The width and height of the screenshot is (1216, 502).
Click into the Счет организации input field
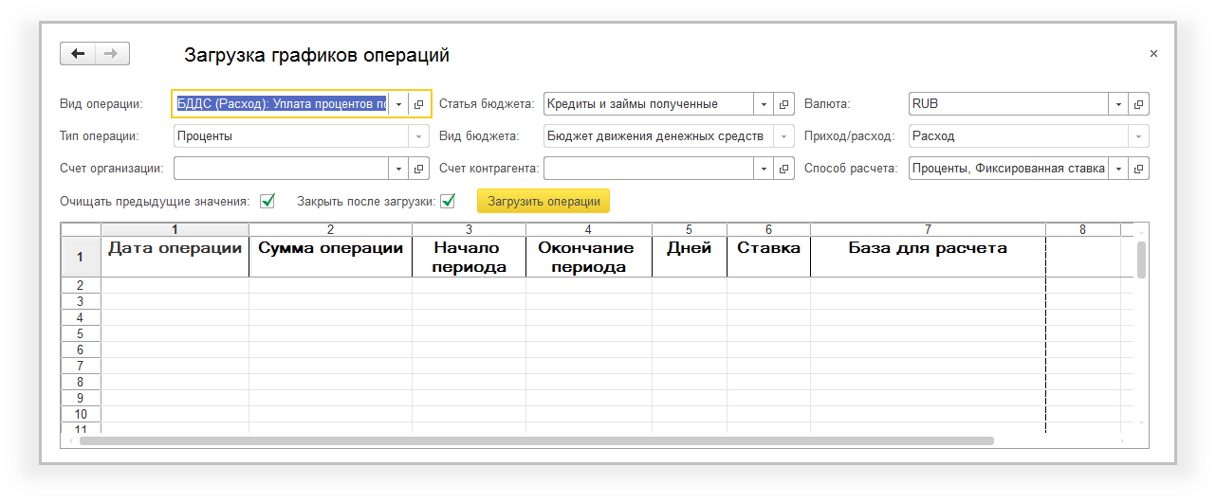point(281,169)
